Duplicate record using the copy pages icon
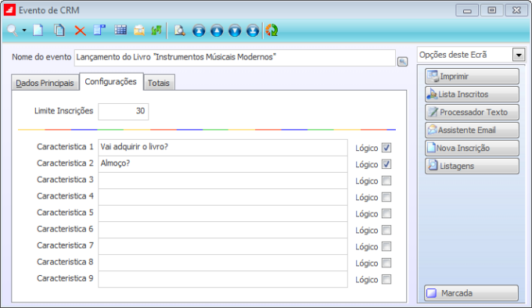 [x=59, y=30]
